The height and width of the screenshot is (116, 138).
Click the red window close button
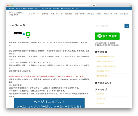pos(8,5)
